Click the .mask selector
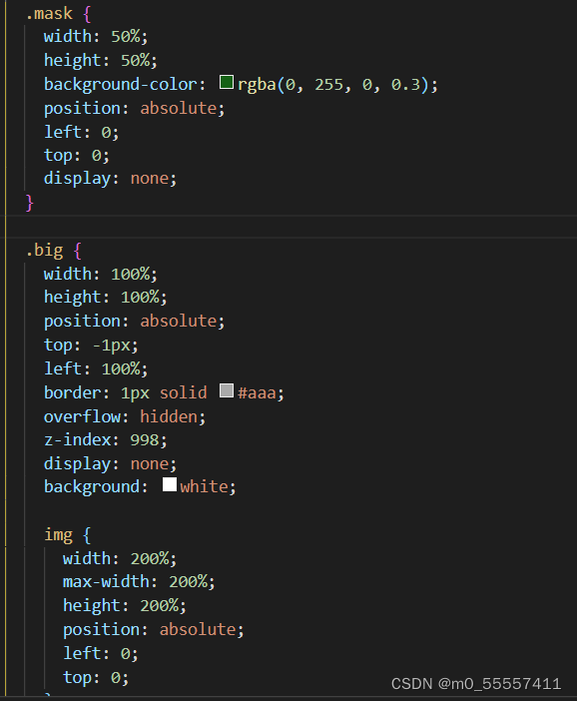Image resolution: width=577 pixels, height=701 pixels. tap(49, 13)
